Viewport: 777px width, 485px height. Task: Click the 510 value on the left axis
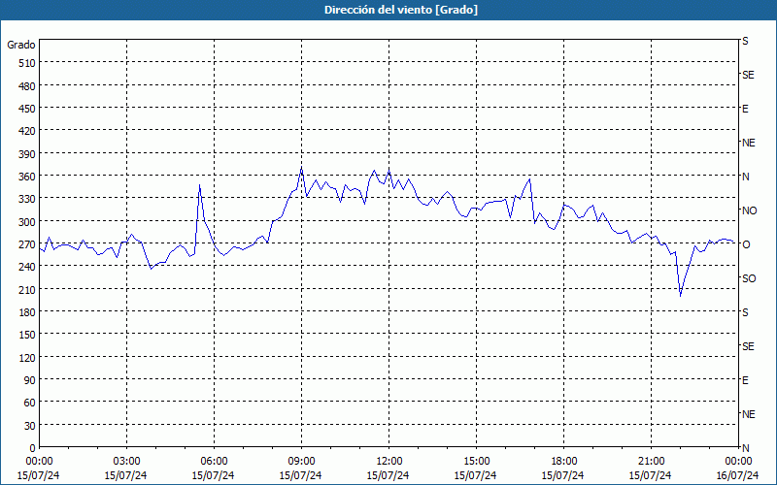click(x=25, y=63)
